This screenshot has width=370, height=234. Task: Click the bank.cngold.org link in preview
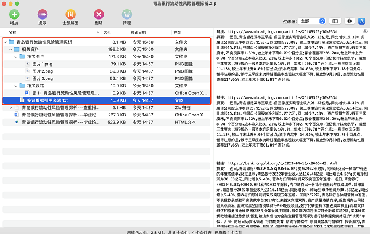point(282,163)
